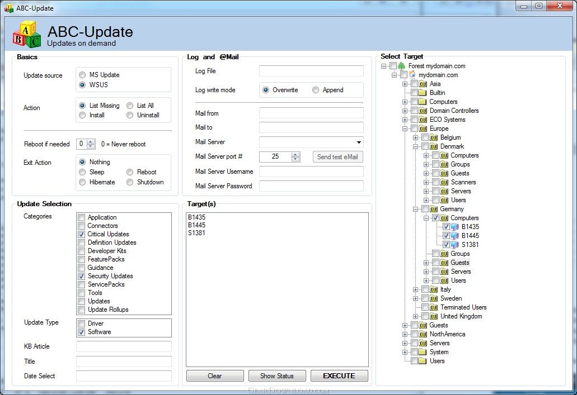Click the mydomain.com domain icon
Screen dimensions: 577x395
tap(412, 75)
